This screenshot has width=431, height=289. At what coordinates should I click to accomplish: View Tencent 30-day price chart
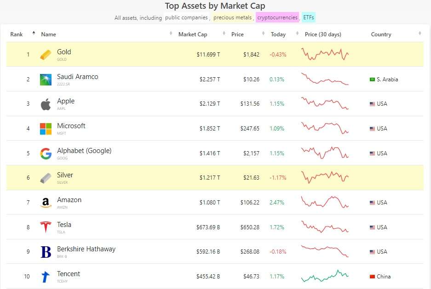pos(325,276)
